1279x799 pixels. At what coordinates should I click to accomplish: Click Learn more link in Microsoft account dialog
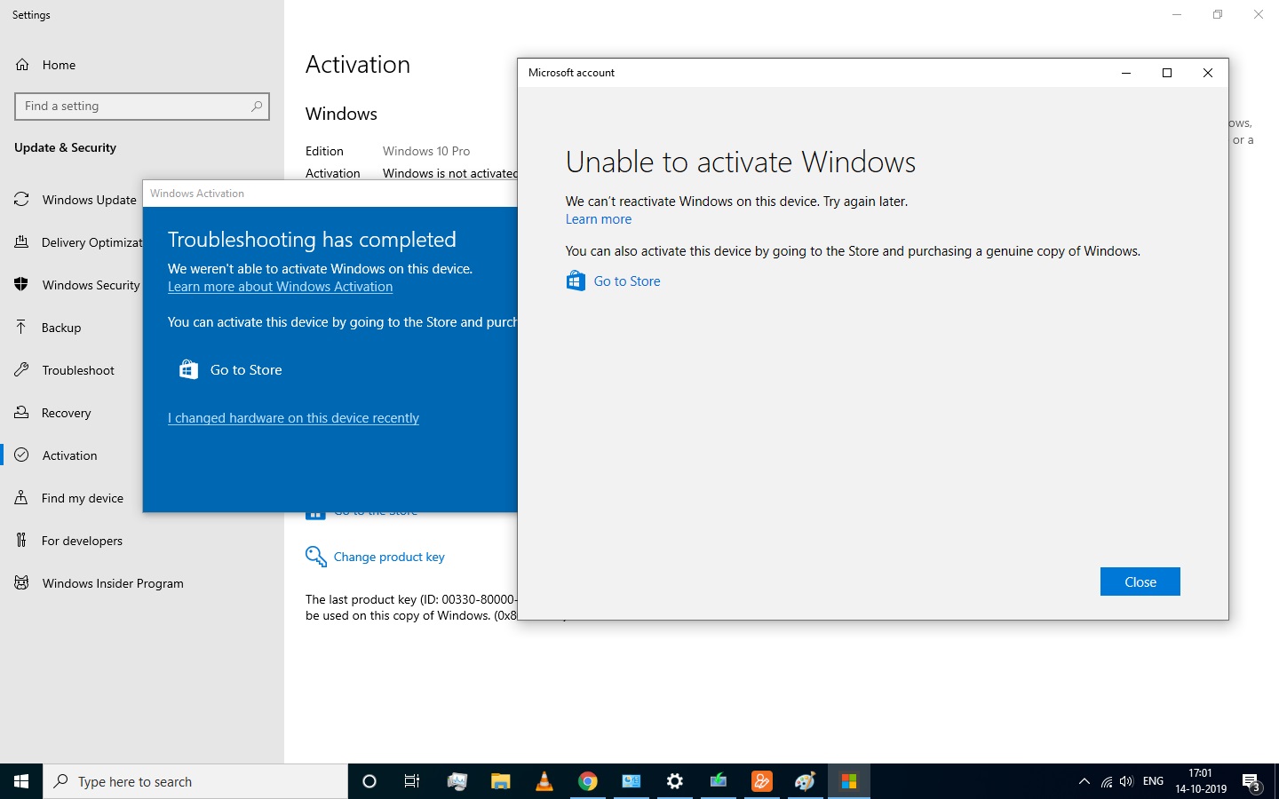(599, 219)
